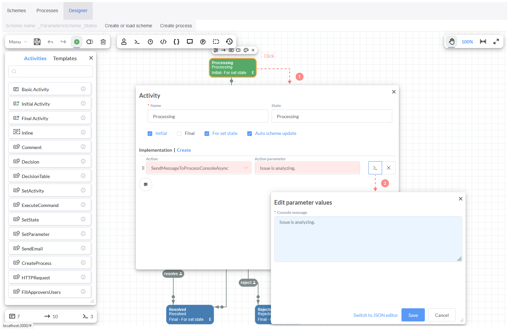Click Create process
Image resolution: width=509 pixels, height=331 pixels.
tap(176, 26)
